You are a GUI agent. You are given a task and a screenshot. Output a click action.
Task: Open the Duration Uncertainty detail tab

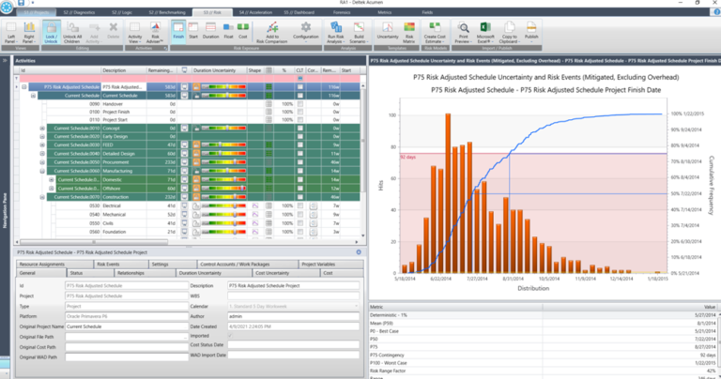pos(214,273)
